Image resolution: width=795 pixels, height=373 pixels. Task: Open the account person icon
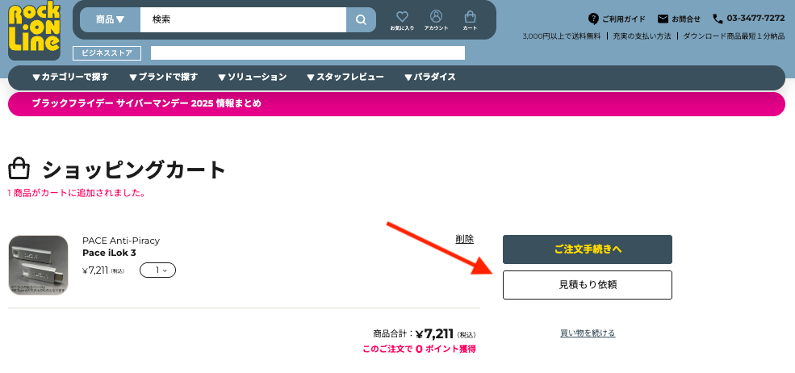436,18
